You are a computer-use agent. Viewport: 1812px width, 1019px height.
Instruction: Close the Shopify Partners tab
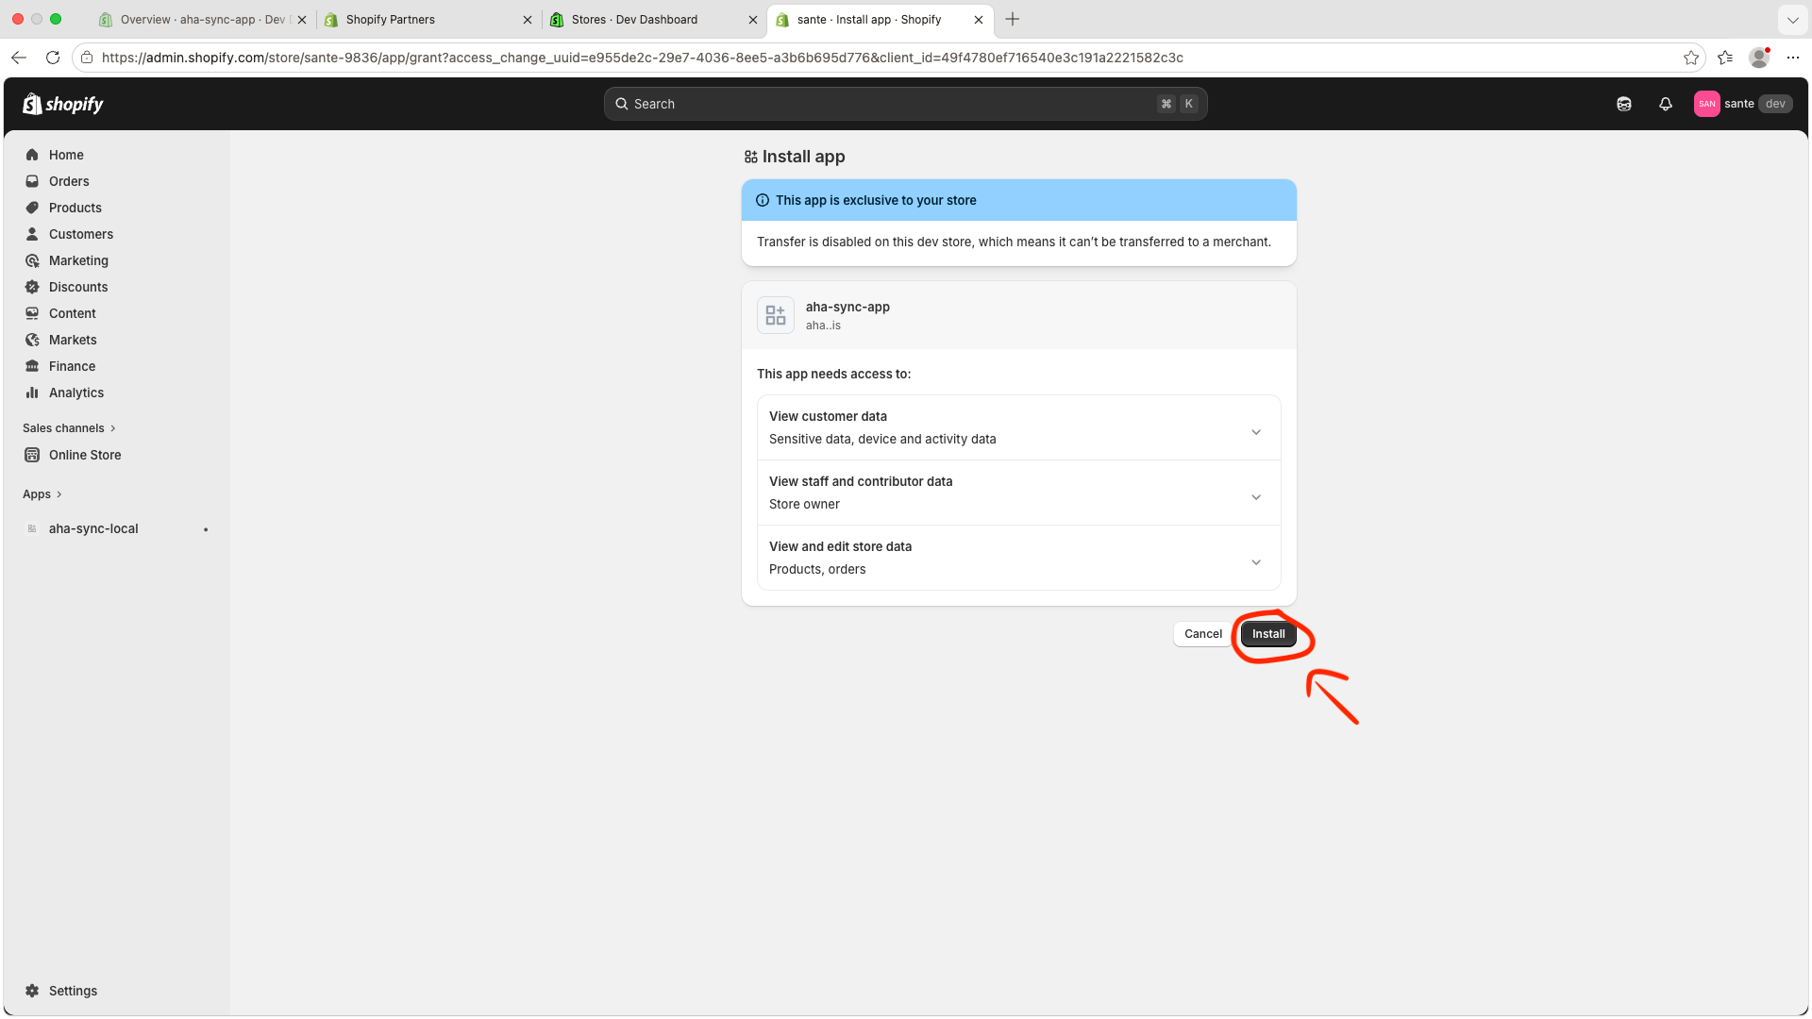point(528,20)
